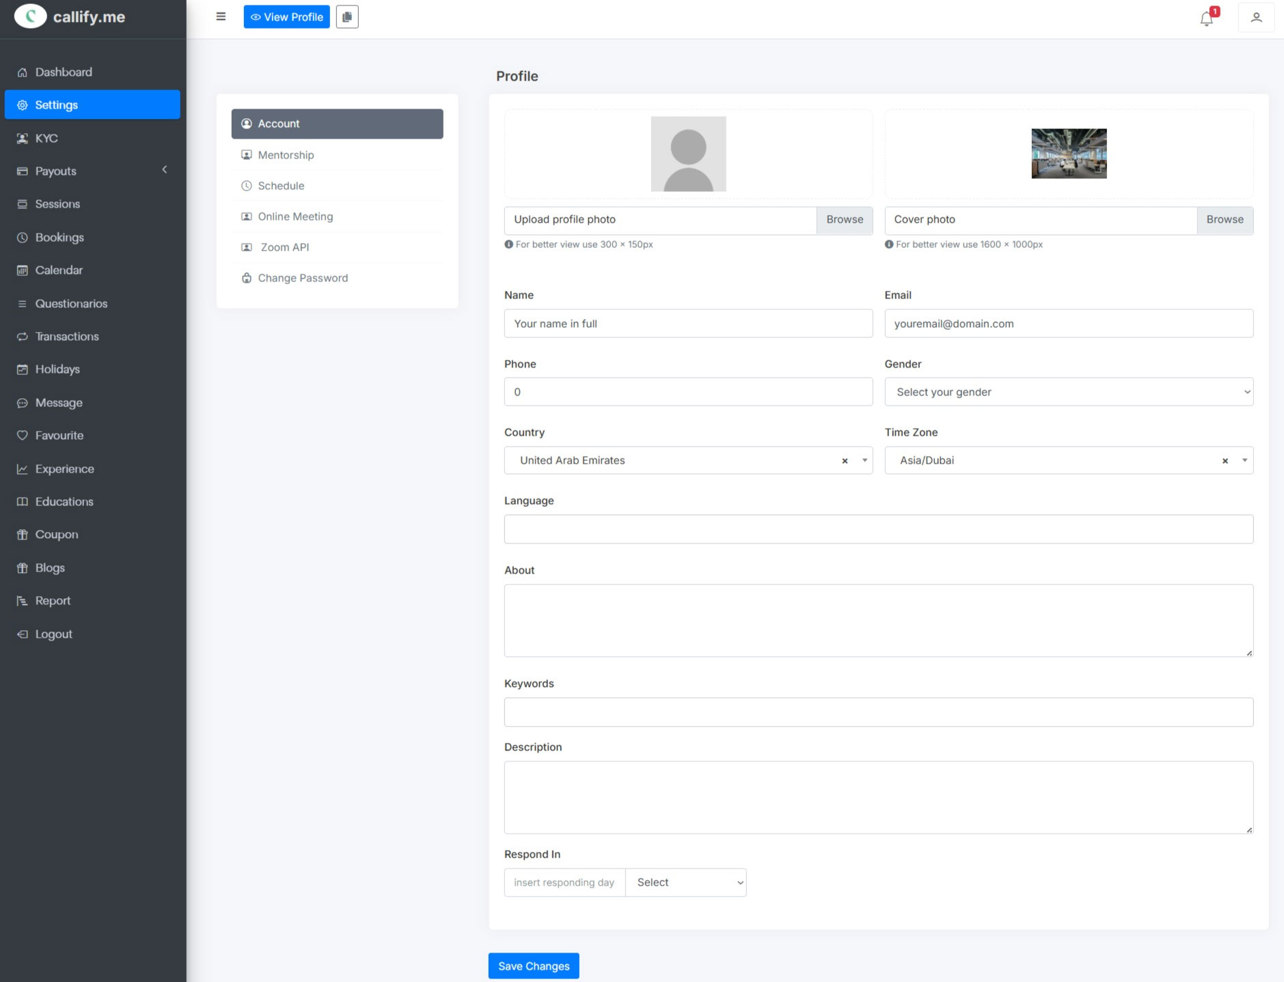Click the About text area

pos(879,621)
